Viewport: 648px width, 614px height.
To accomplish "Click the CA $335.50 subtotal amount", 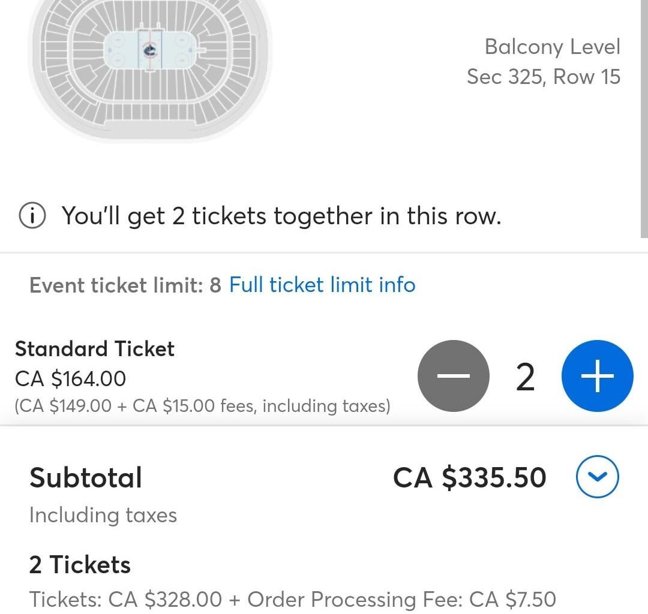I will click(469, 478).
